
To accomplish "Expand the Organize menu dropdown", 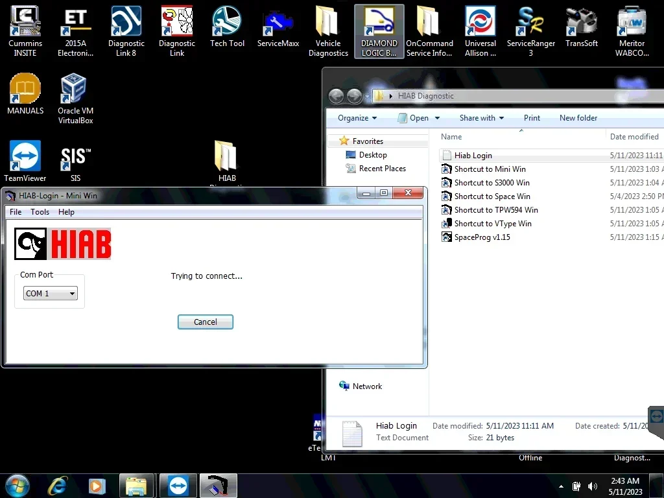I will point(357,118).
